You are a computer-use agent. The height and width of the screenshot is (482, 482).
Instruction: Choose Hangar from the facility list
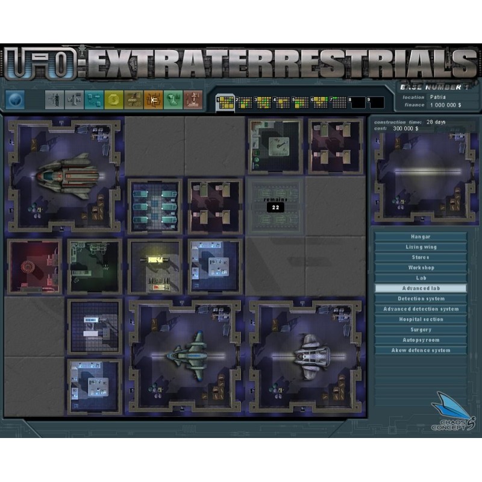click(421, 237)
